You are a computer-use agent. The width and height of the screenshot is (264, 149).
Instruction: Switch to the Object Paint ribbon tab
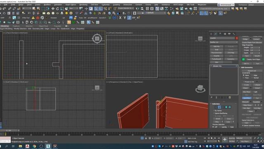pyautogui.click(x=43, y=26)
